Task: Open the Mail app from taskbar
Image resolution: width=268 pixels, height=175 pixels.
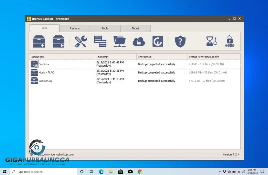Action: [x=130, y=172]
